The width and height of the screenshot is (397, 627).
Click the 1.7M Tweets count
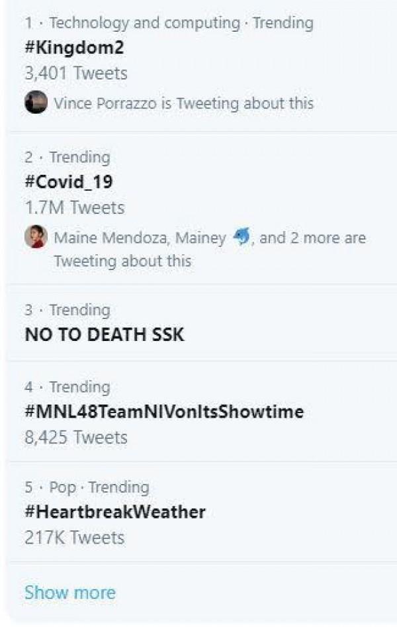(x=74, y=208)
